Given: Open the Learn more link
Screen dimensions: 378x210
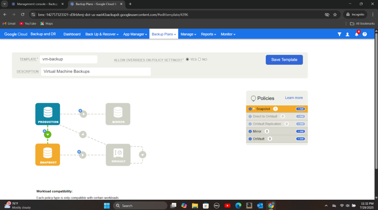Looking at the screenshot, I should [x=294, y=98].
